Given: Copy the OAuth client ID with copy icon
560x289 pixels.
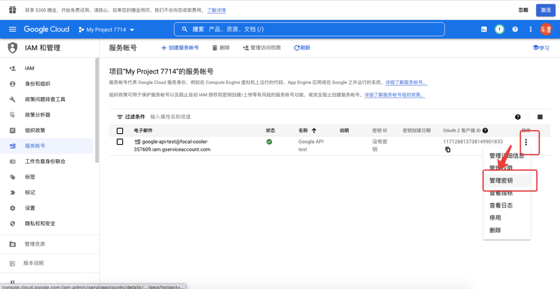Looking at the screenshot, I should (x=447, y=150).
